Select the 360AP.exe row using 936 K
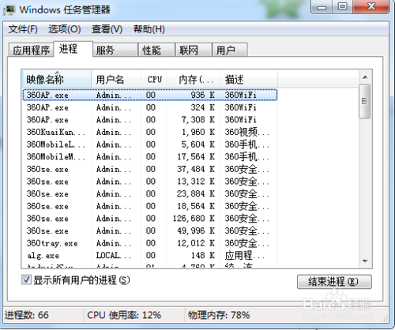Screen dimensions: 395x330 click(x=150, y=95)
